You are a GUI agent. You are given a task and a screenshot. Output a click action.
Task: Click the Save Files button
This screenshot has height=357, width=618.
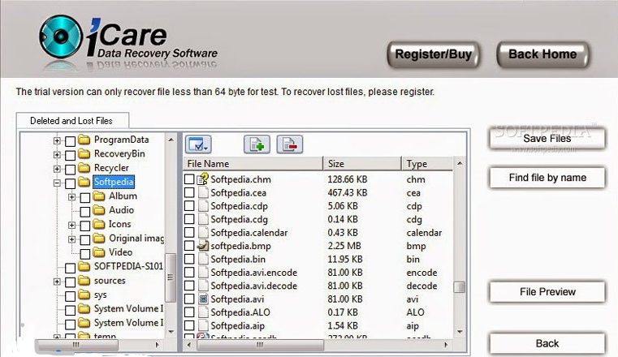547,139
